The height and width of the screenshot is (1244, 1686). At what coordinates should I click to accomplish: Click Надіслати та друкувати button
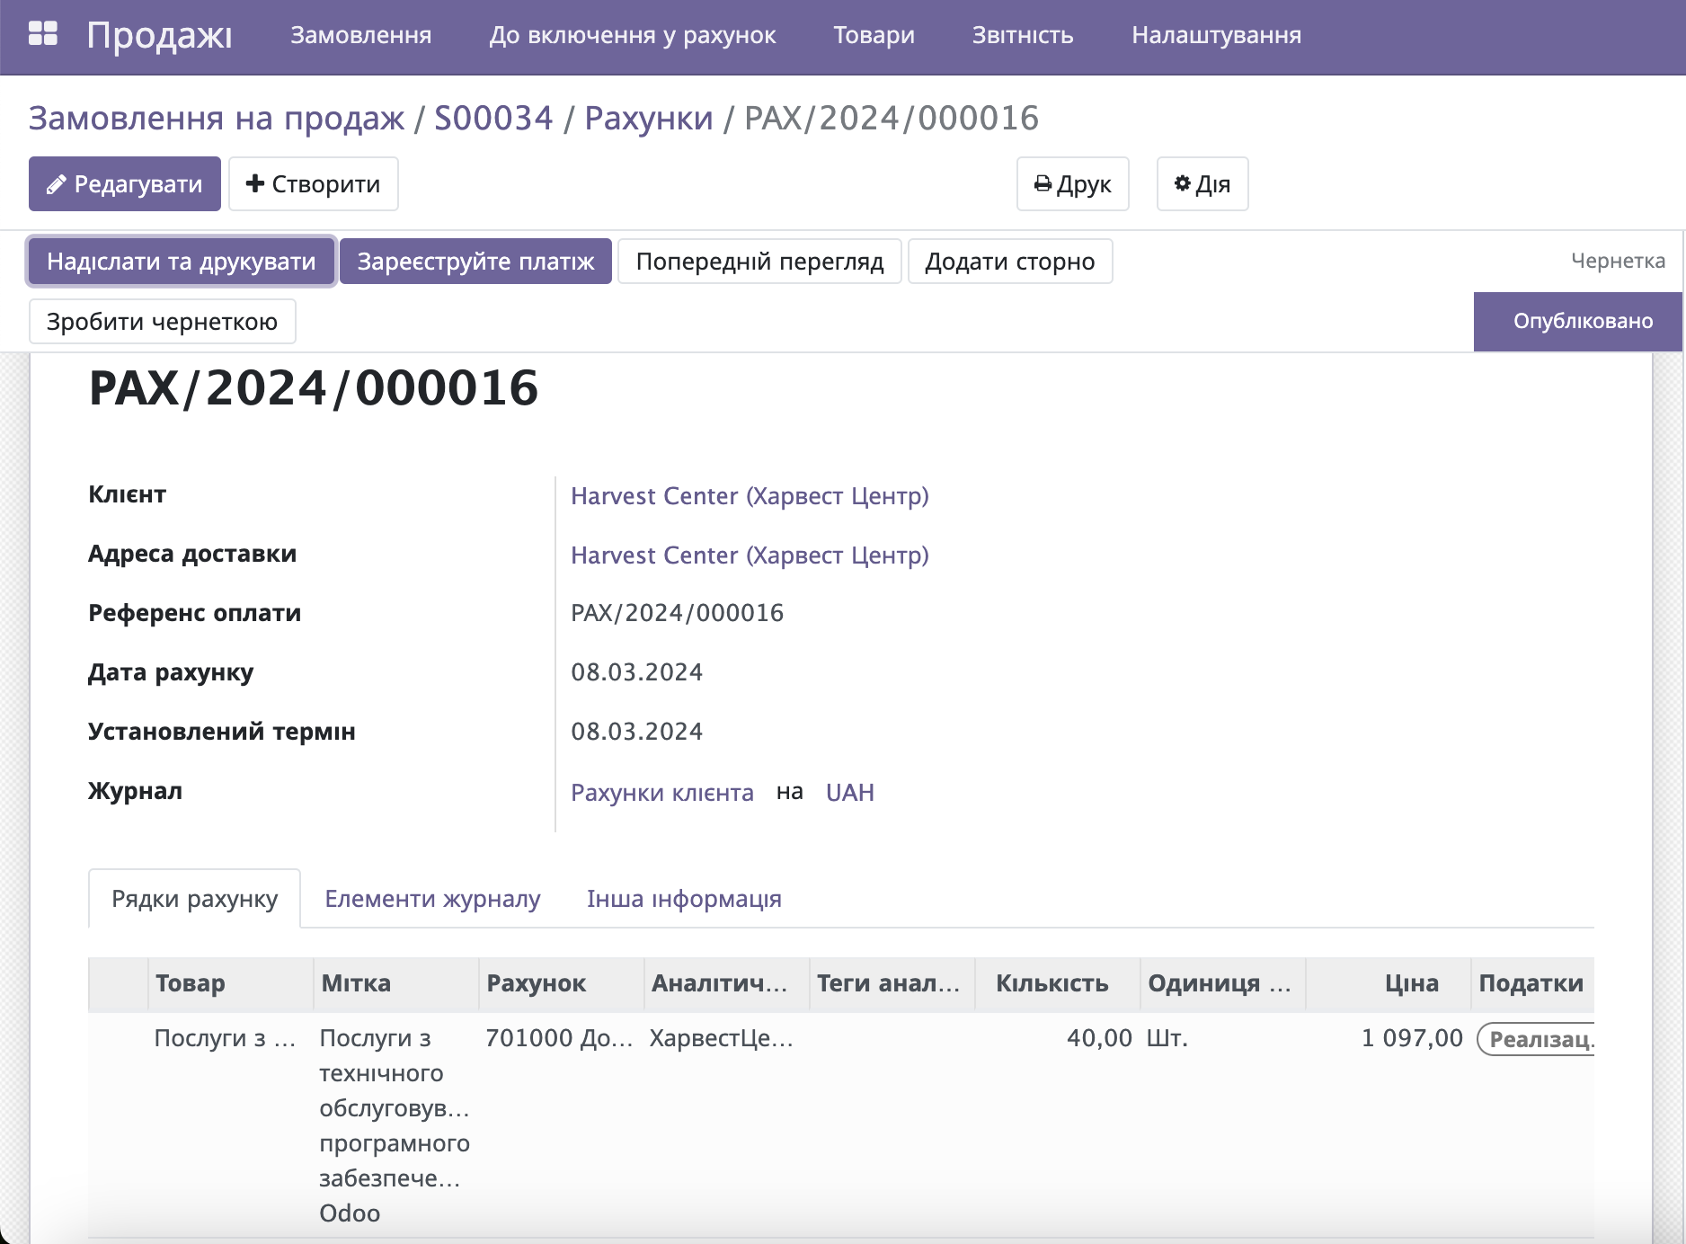[182, 262]
